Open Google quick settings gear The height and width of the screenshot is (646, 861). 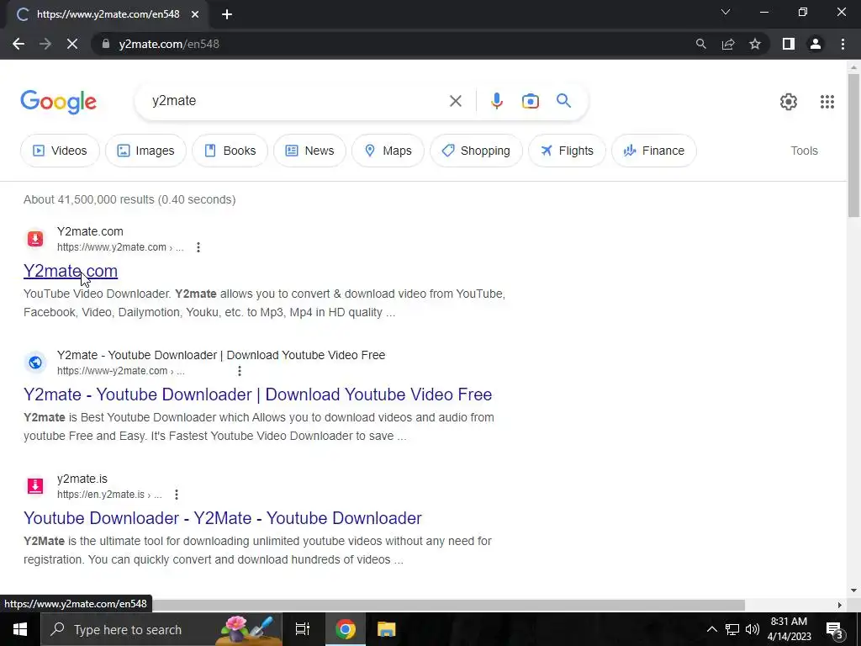click(x=789, y=102)
